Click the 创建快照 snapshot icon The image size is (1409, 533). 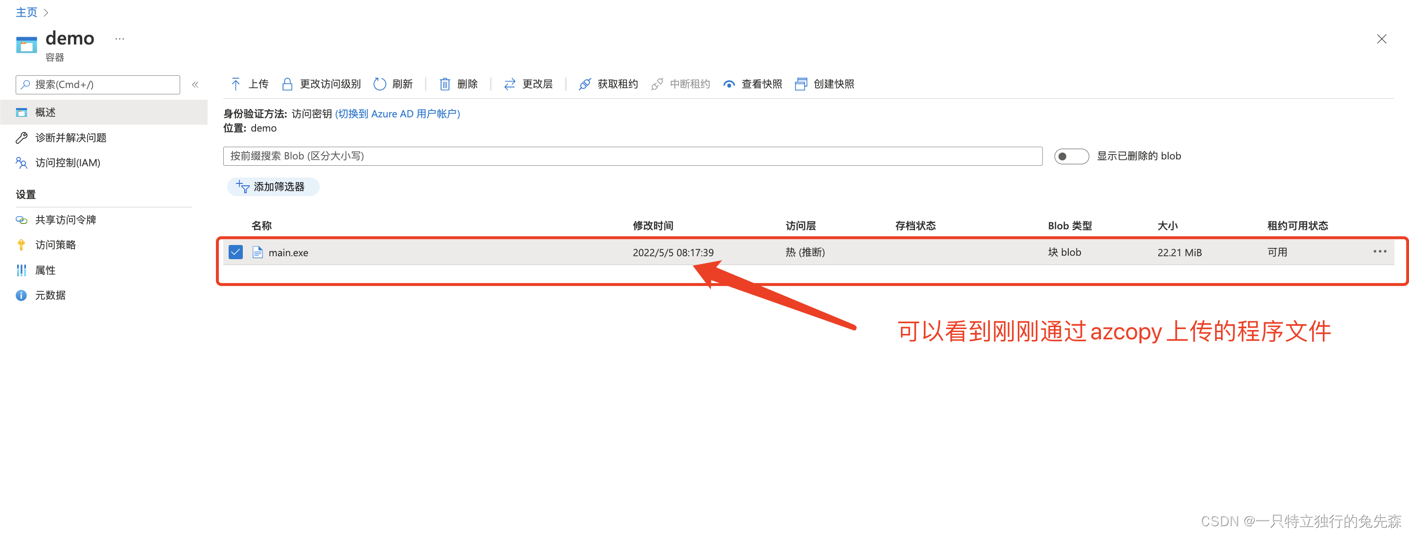pos(801,84)
